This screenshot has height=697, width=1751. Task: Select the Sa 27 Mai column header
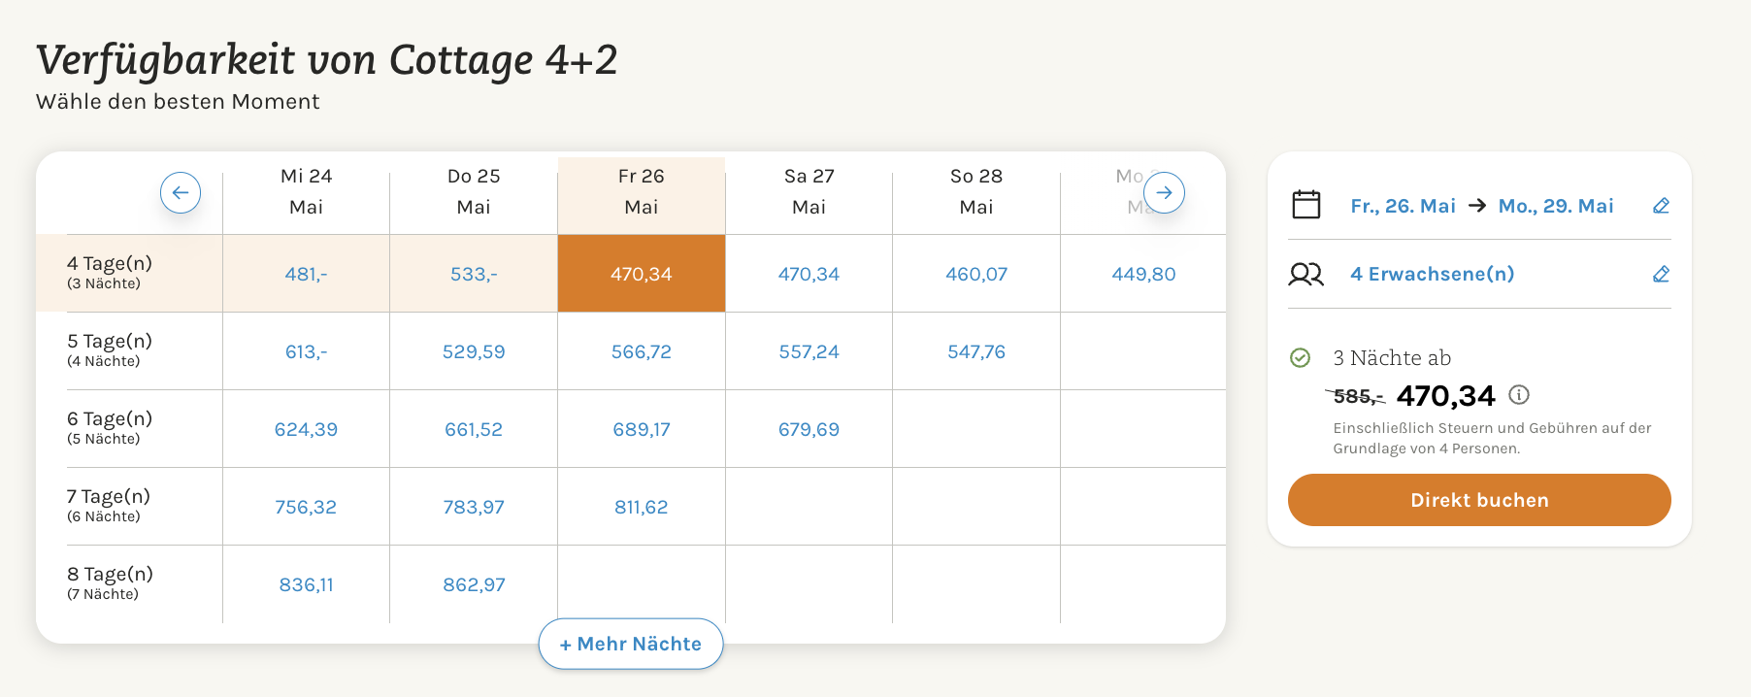click(x=809, y=191)
